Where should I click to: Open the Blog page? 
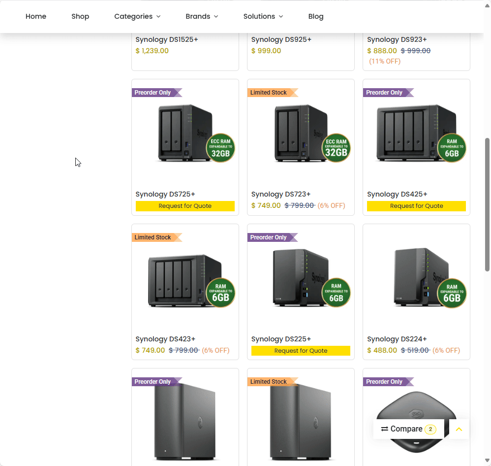[x=316, y=16]
